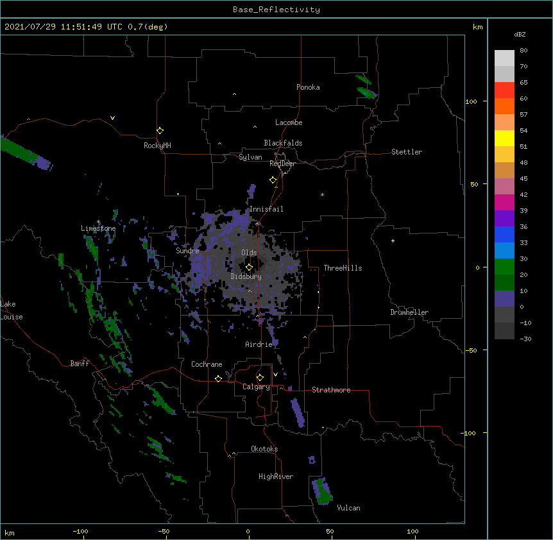
Task: Click the yellow diamond marker above RockyMH
Action: coord(160,131)
